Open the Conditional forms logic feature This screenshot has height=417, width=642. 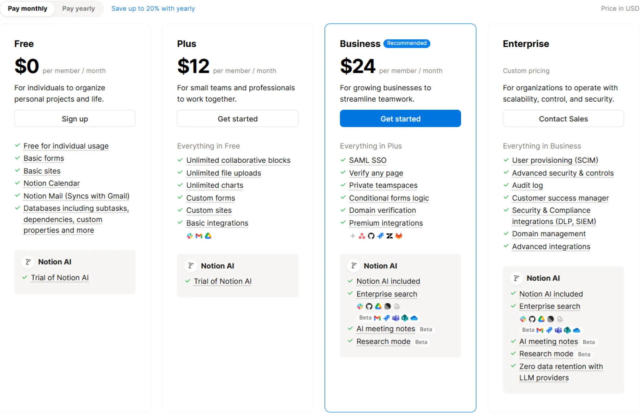(x=389, y=198)
